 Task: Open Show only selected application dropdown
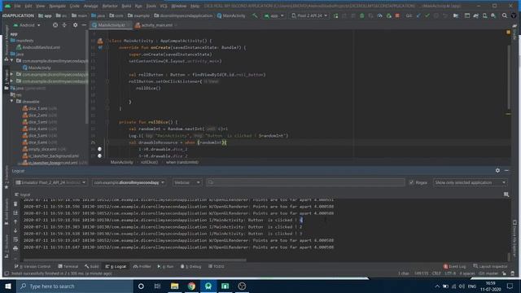click(470, 182)
